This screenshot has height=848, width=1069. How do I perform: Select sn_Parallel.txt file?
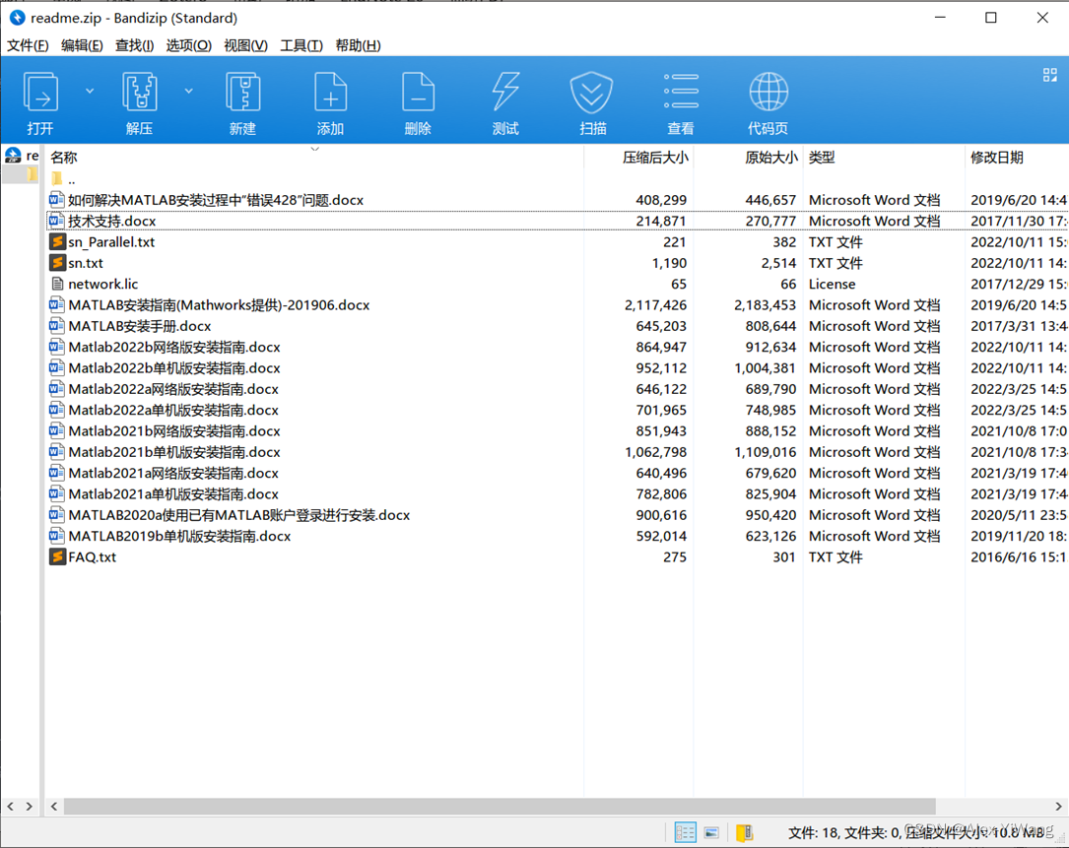[111, 242]
